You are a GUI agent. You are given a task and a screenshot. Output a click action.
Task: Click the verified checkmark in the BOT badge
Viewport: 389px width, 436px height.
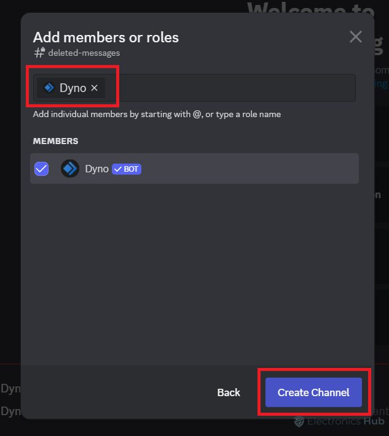118,169
